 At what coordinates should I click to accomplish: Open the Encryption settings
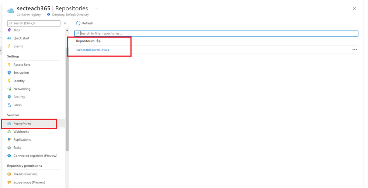coord(21,73)
